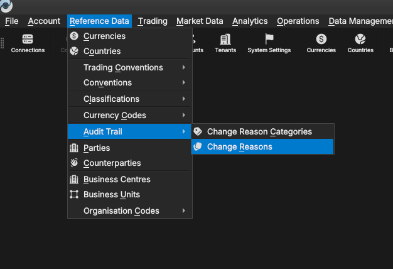The image size is (393, 269).
Task: Click the icon beside Change Reasons submenu entry
Action: [x=198, y=146]
